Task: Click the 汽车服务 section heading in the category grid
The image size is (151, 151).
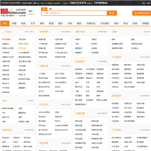Action: (x=117, y=130)
